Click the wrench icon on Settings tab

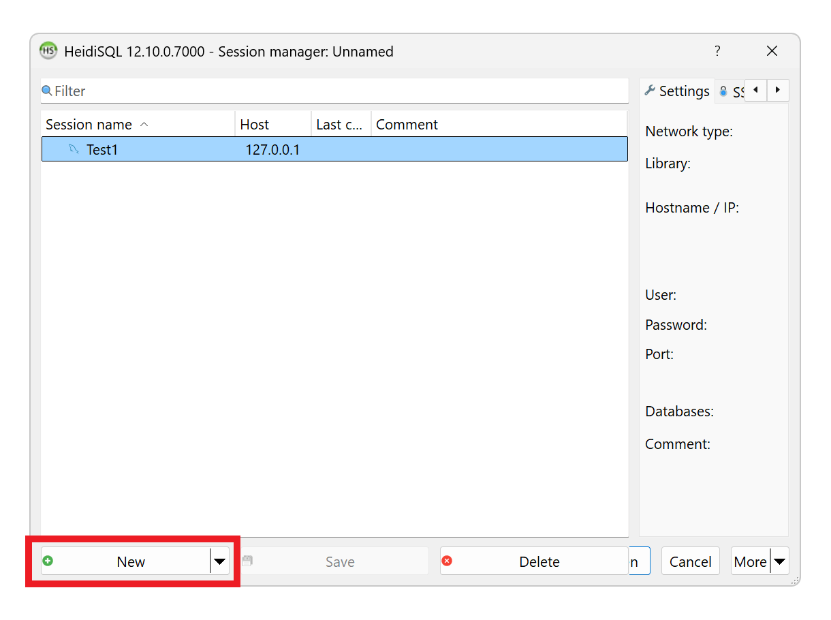650,91
